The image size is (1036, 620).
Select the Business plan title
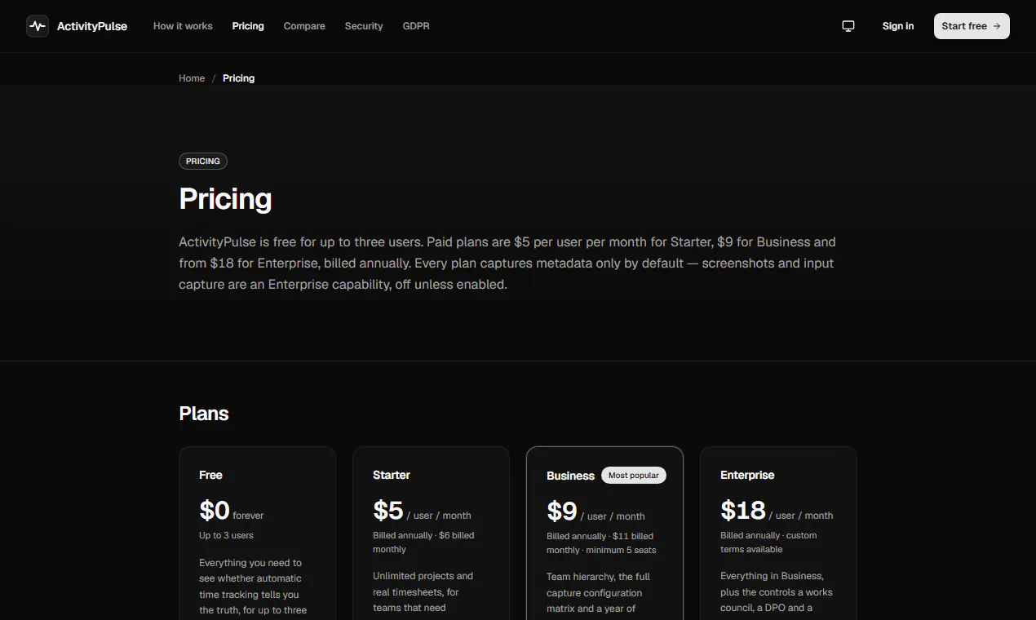pos(570,476)
